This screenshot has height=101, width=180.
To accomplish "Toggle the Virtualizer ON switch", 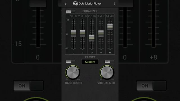I will pos(109,62).
